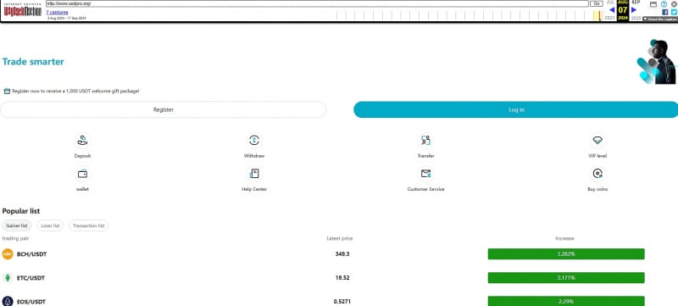Click the Increase column header
678x306 pixels.
[564, 238]
